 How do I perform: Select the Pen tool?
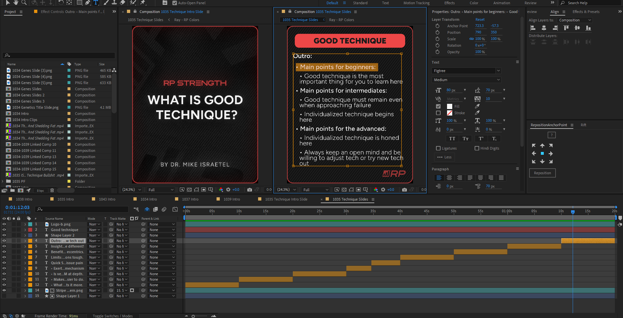pyautogui.click(x=88, y=3)
